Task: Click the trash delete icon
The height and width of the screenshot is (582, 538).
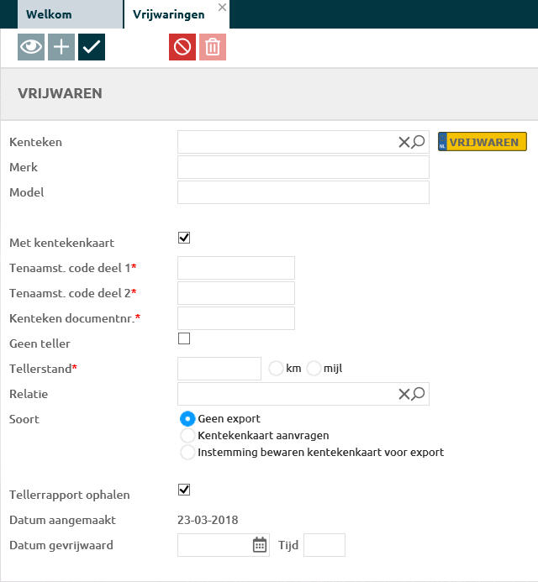Action: point(213,48)
